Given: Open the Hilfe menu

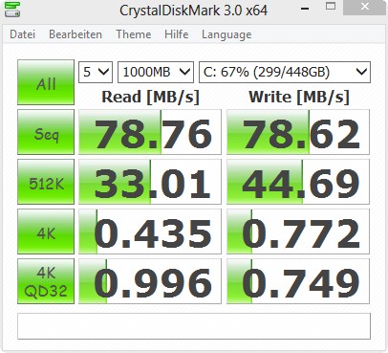Looking at the screenshot, I should 177,34.
